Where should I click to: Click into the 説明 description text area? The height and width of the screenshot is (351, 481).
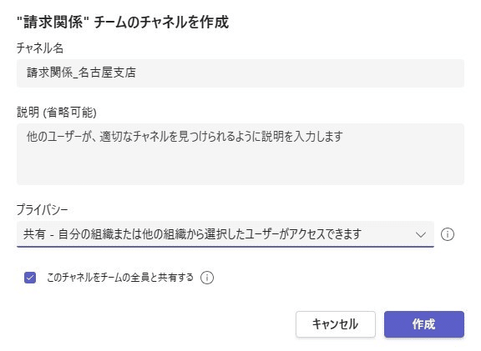pos(240,154)
